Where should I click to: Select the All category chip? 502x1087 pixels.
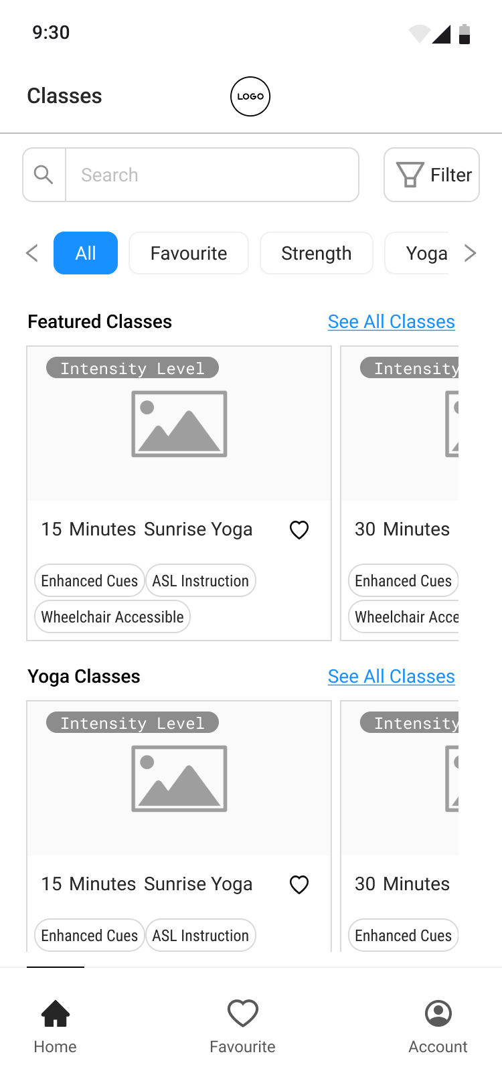(86, 253)
